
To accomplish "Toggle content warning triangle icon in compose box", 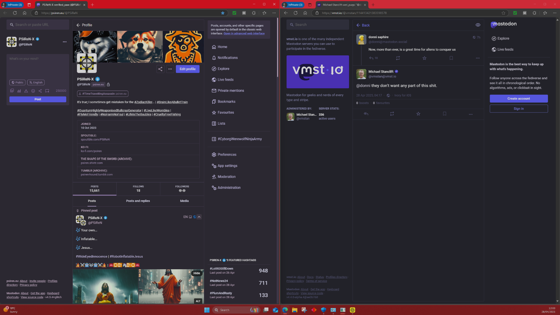I will coord(26,91).
